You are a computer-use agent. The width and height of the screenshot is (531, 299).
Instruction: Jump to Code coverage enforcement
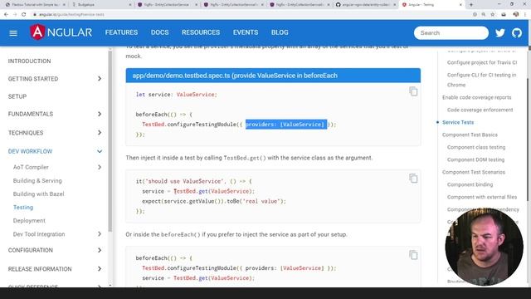coord(480,110)
